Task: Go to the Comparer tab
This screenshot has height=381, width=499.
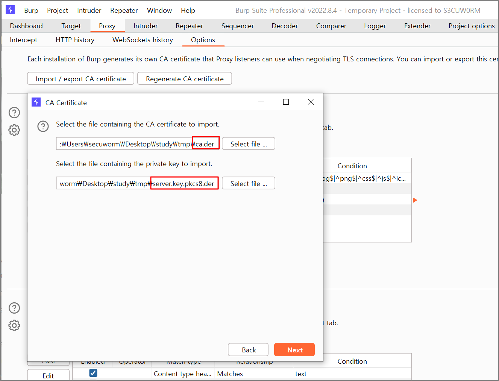Action: click(331, 26)
